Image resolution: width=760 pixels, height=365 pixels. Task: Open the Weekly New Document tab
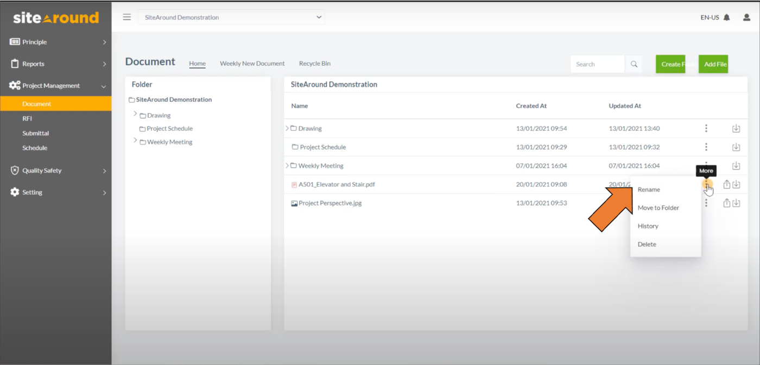click(x=252, y=63)
